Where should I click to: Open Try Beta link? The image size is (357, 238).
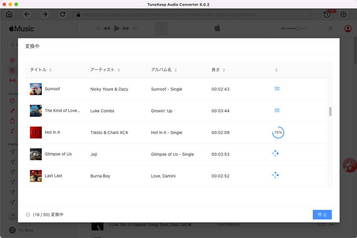25,230
